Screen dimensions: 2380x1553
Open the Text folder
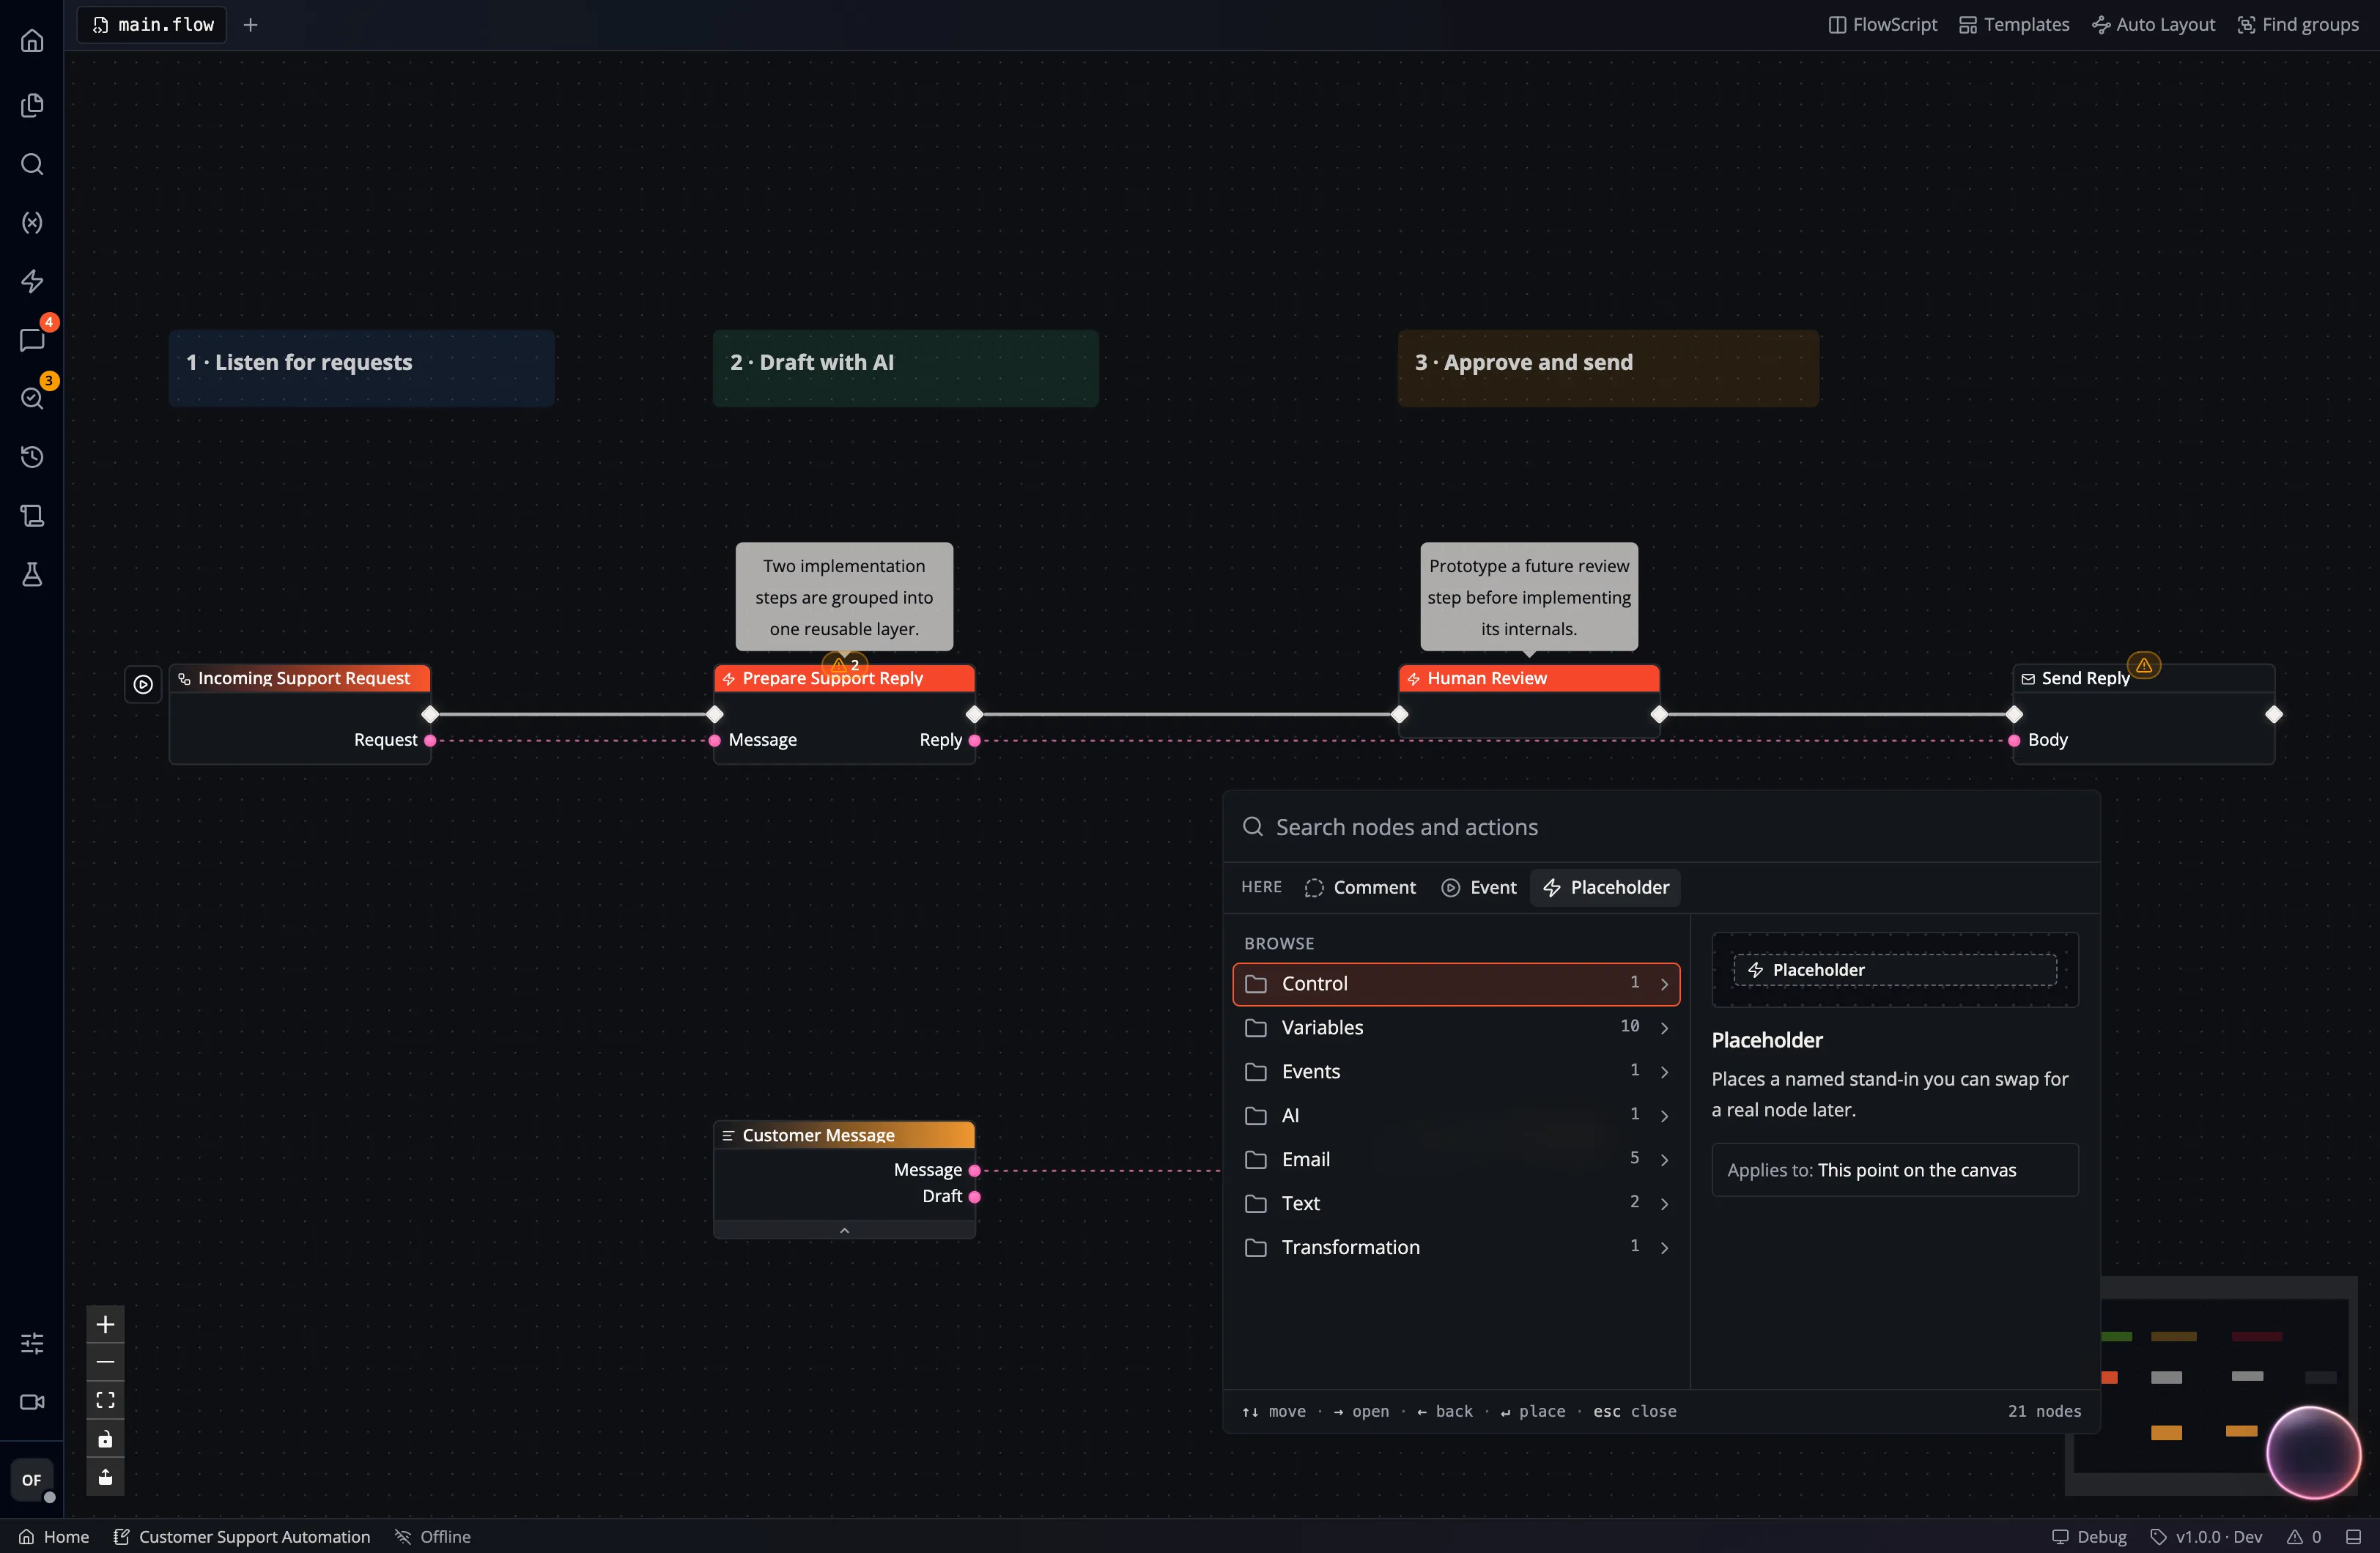coord(1456,1204)
